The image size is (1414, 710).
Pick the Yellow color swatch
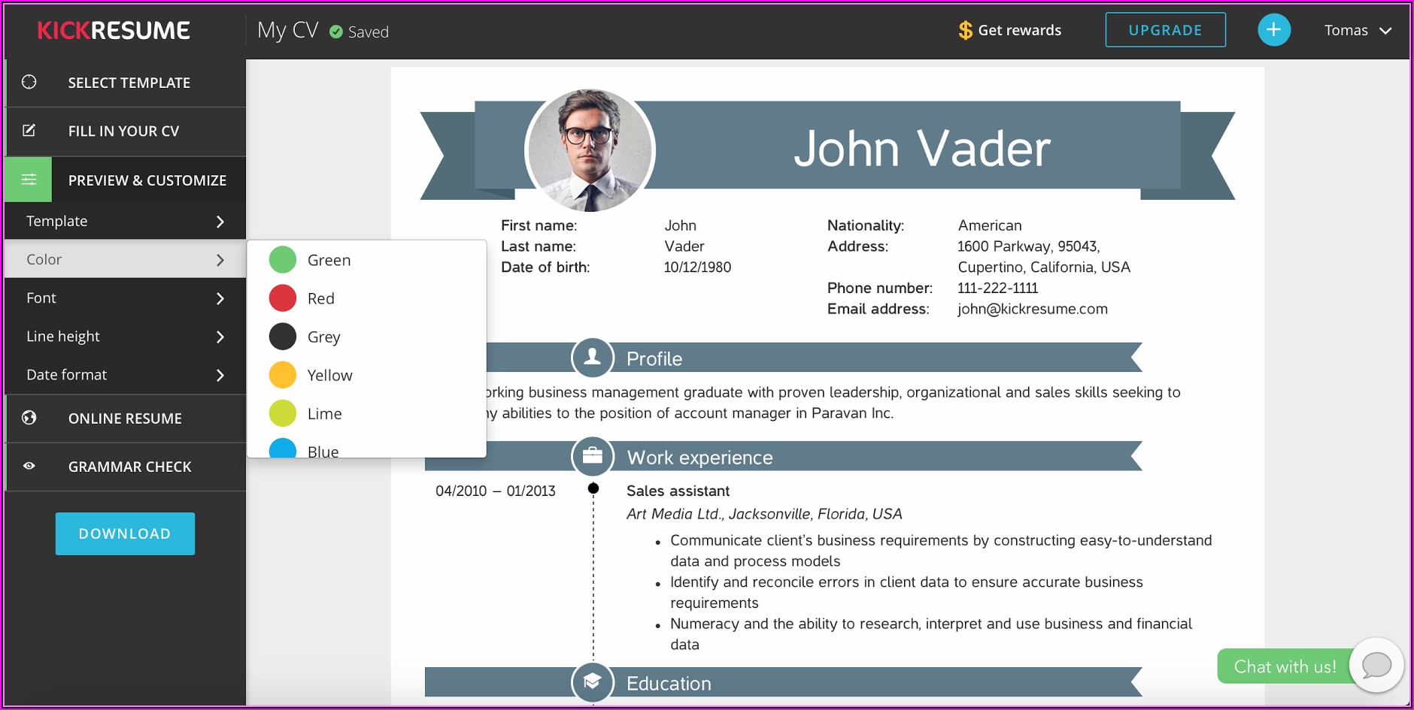pos(283,375)
